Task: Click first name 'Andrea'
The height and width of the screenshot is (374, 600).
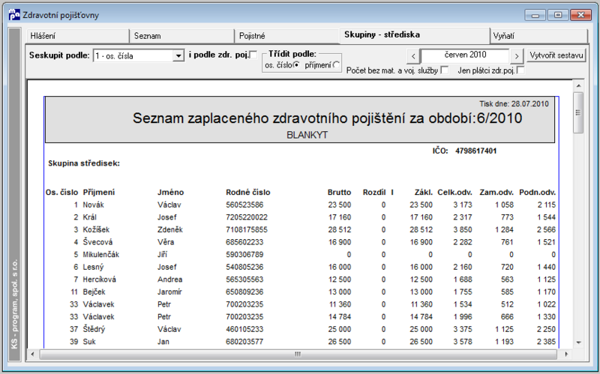Action: tap(169, 280)
